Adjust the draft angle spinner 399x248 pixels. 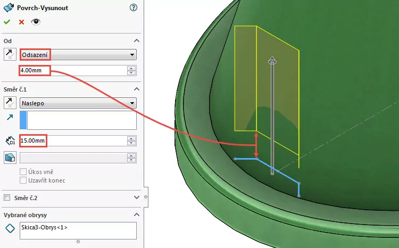pyautogui.click(x=131, y=158)
